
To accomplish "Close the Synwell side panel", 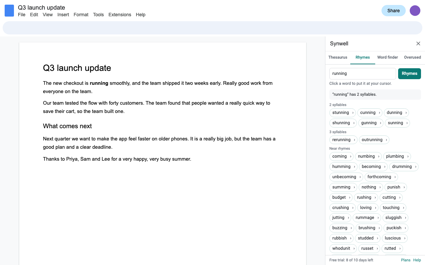I will coord(418,44).
